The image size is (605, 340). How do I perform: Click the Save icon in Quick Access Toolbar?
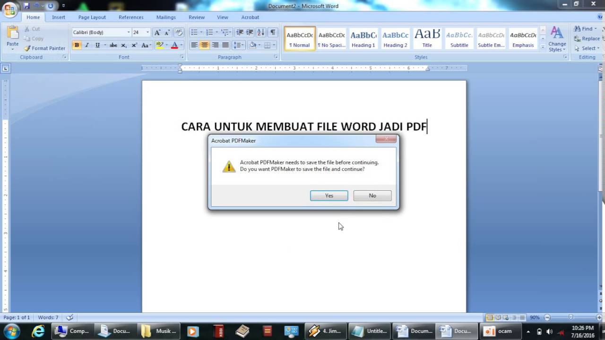pos(26,6)
